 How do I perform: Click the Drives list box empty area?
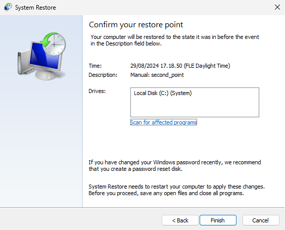point(195,107)
